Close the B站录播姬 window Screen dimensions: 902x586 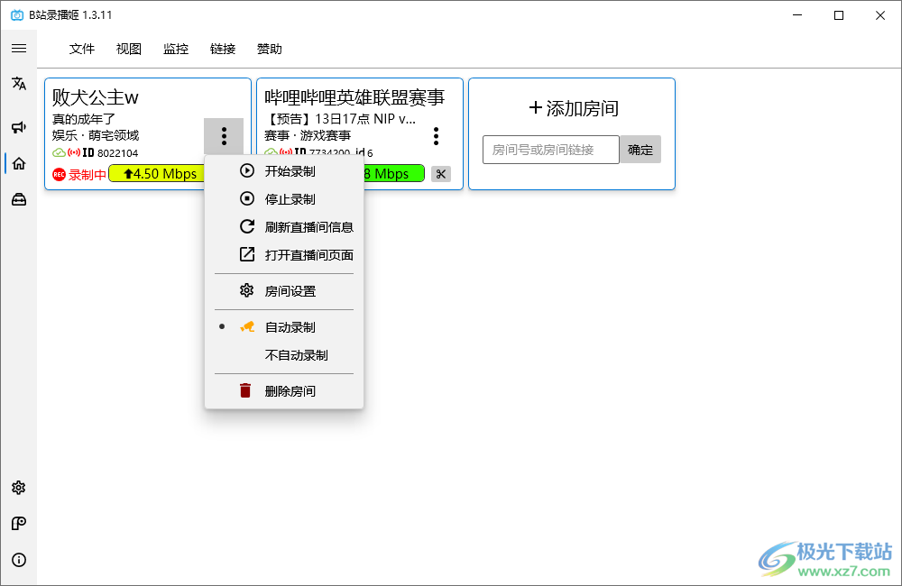pyautogui.click(x=880, y=15)
